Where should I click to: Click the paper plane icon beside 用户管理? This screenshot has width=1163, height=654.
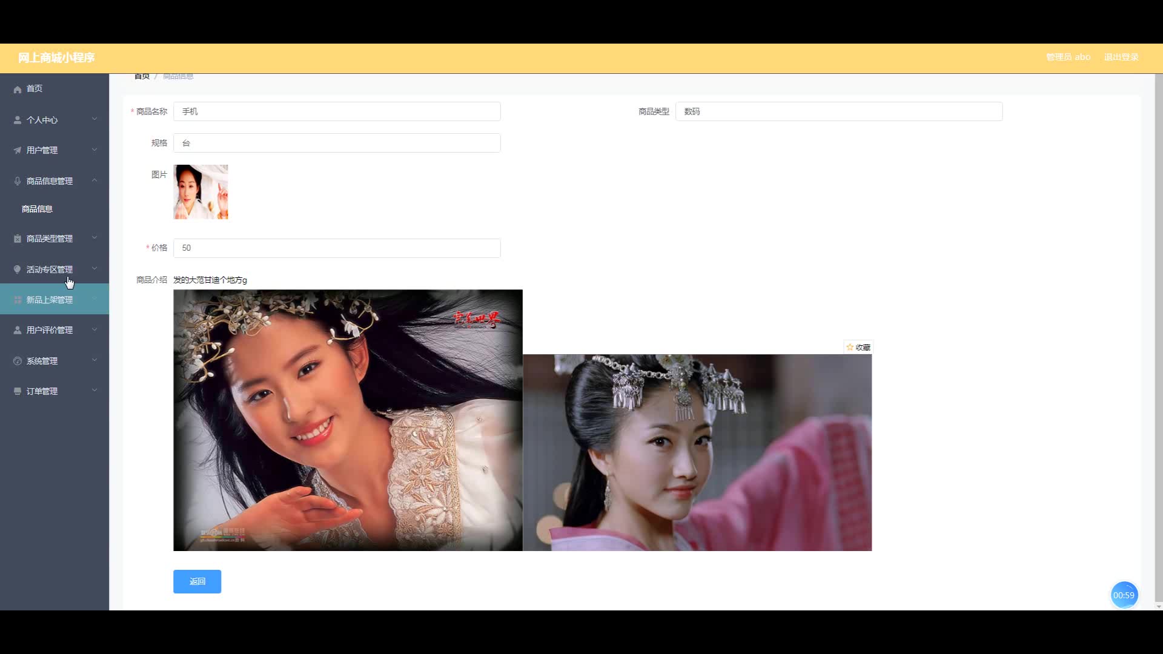(x=18, y=150)
